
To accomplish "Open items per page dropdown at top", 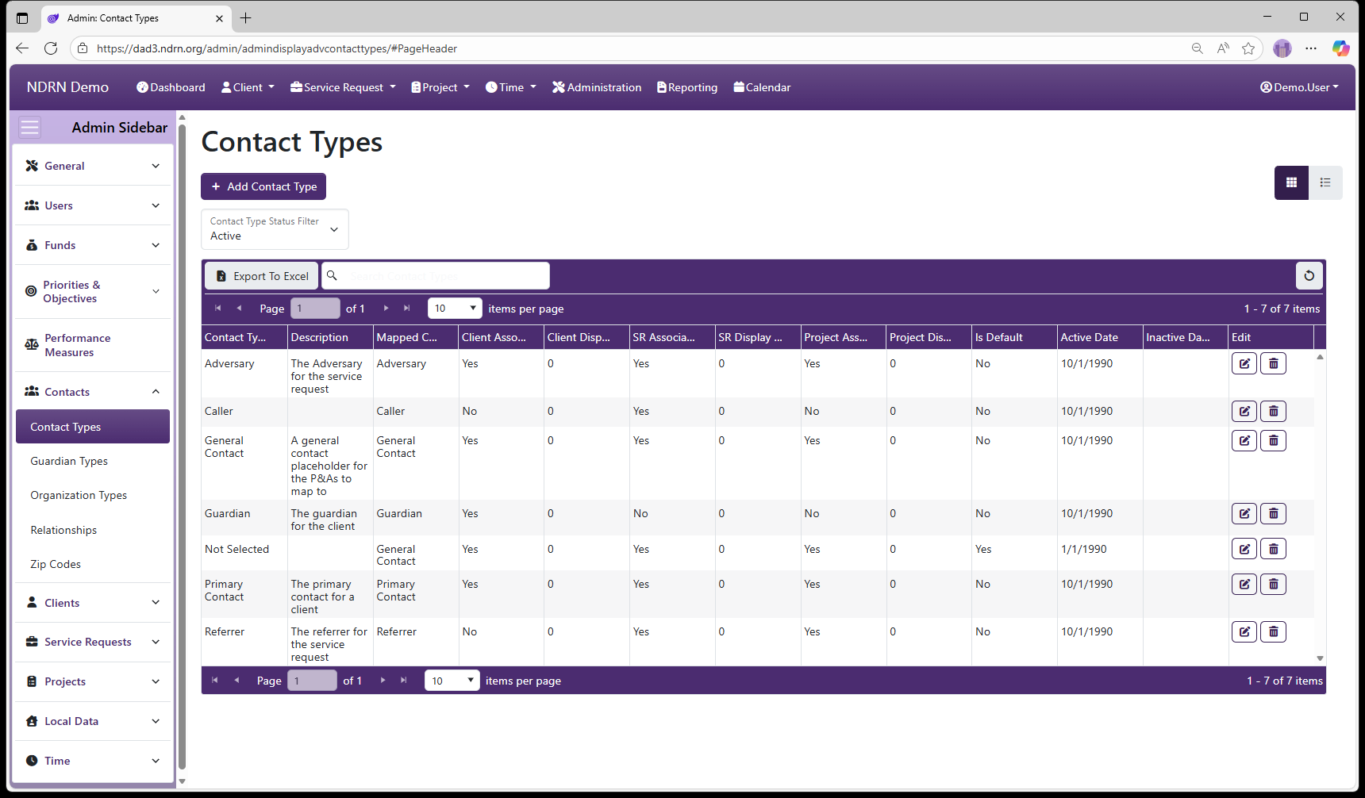I will click(x=456, y=308).
